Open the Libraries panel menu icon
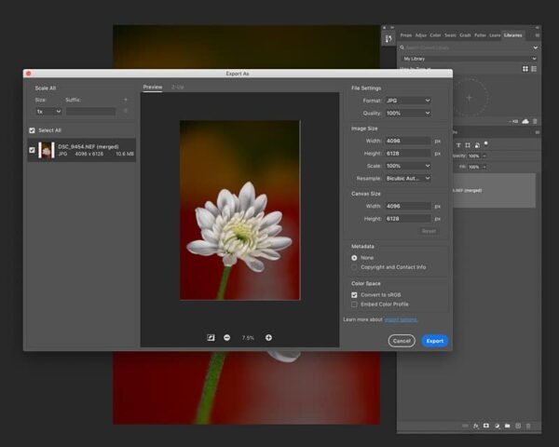 537,35
